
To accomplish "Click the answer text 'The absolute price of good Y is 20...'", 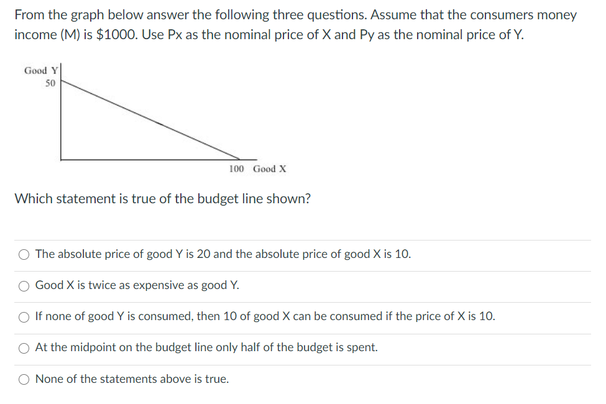I will click(x=223, y=254).
